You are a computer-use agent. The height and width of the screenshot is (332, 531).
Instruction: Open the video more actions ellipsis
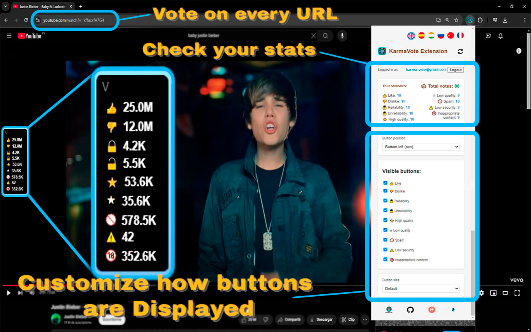(x=365, y=320)
